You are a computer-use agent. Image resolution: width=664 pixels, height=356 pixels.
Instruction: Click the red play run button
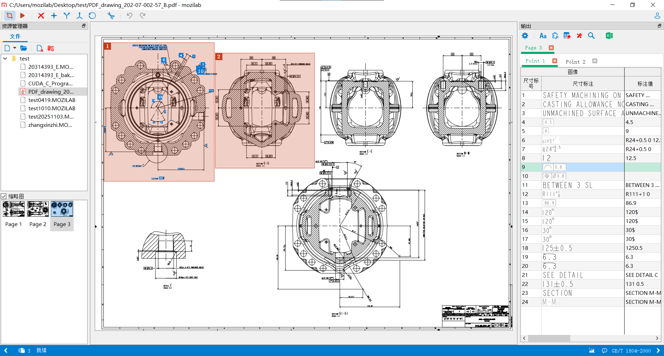[22, 16]
